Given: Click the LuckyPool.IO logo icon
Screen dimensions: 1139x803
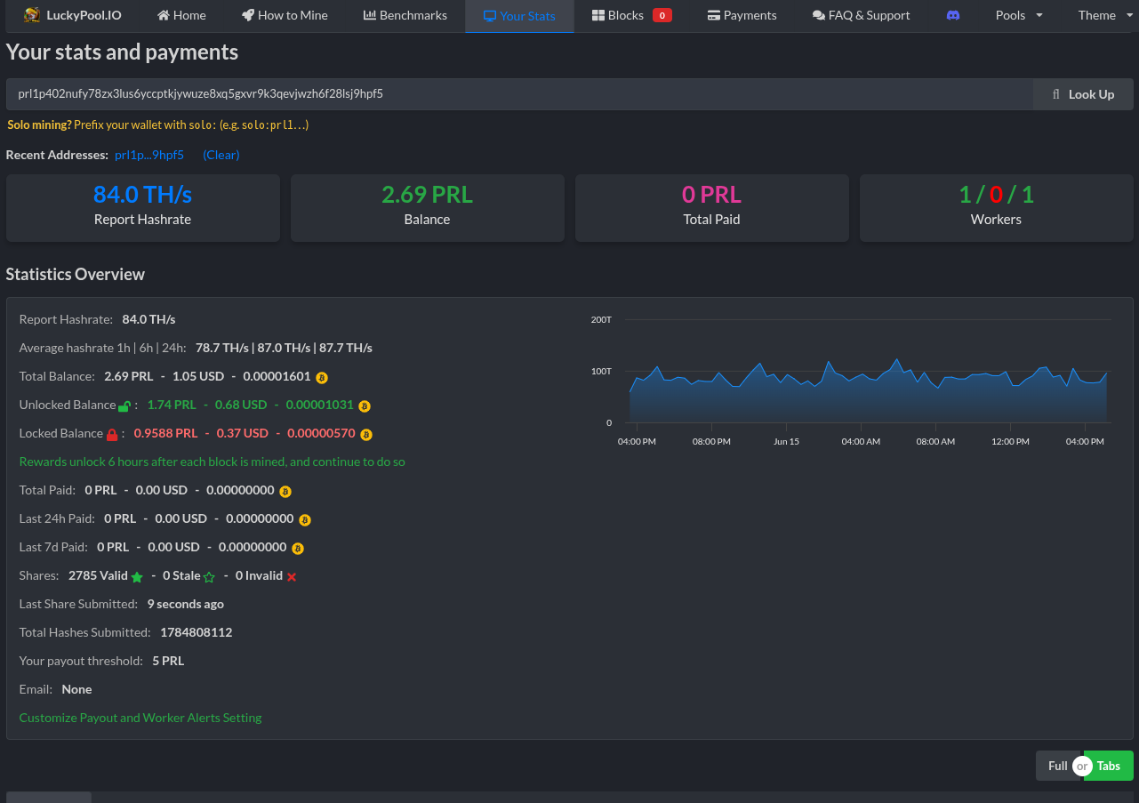Looking at the screenshot, I should (32, 15).
